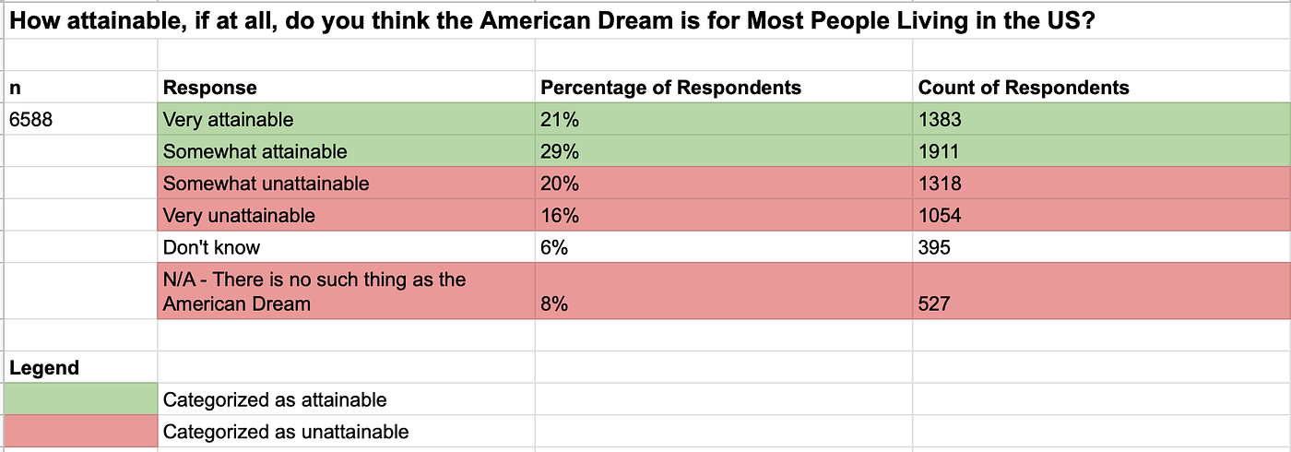Viewport: 1291px width, 452px height.
Task: Select 'Count of Respondents' header cell
Action: (1102, 88)
